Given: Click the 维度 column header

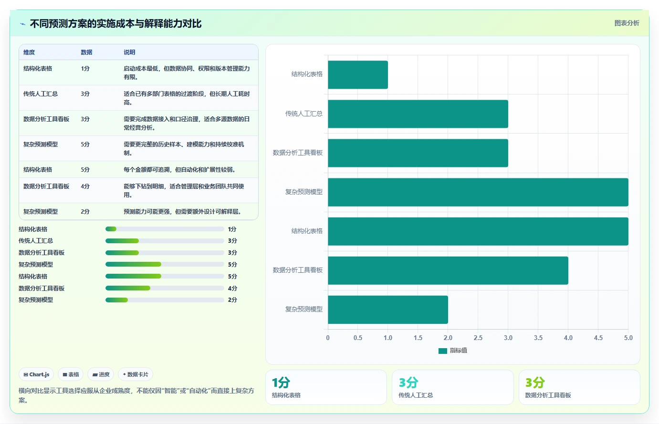Looking at the screenshot, I should [x=29, y=52].
